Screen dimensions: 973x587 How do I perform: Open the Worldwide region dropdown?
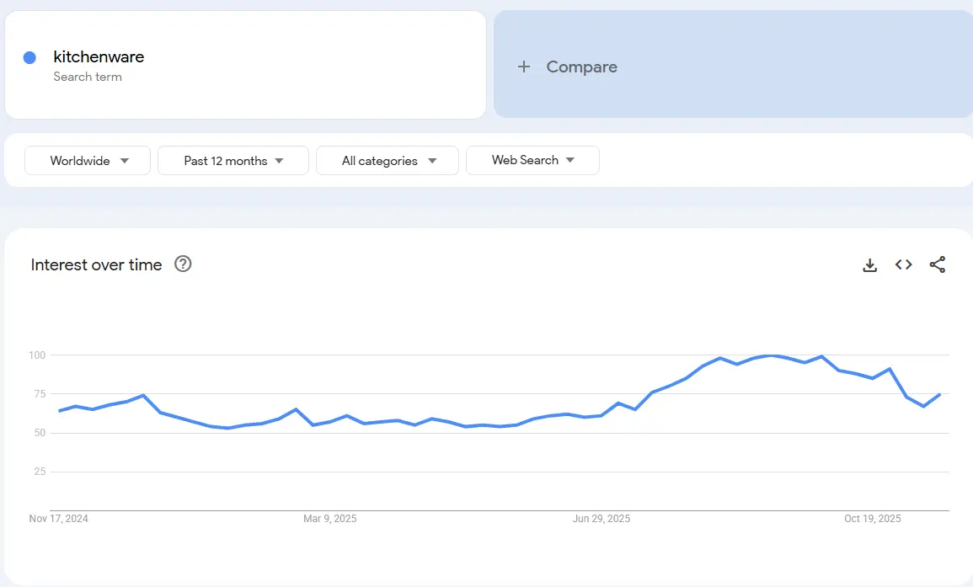tap(88, 160)
